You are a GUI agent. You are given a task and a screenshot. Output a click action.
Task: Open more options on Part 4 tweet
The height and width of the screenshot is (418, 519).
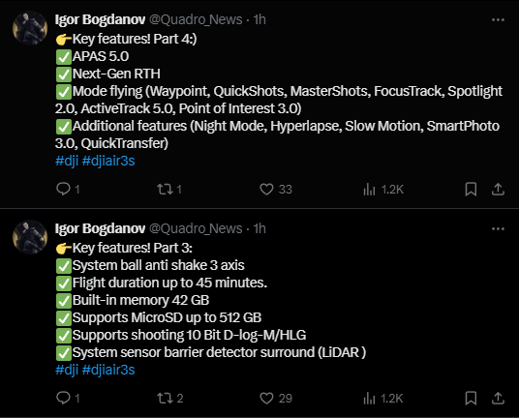(498, 20)
